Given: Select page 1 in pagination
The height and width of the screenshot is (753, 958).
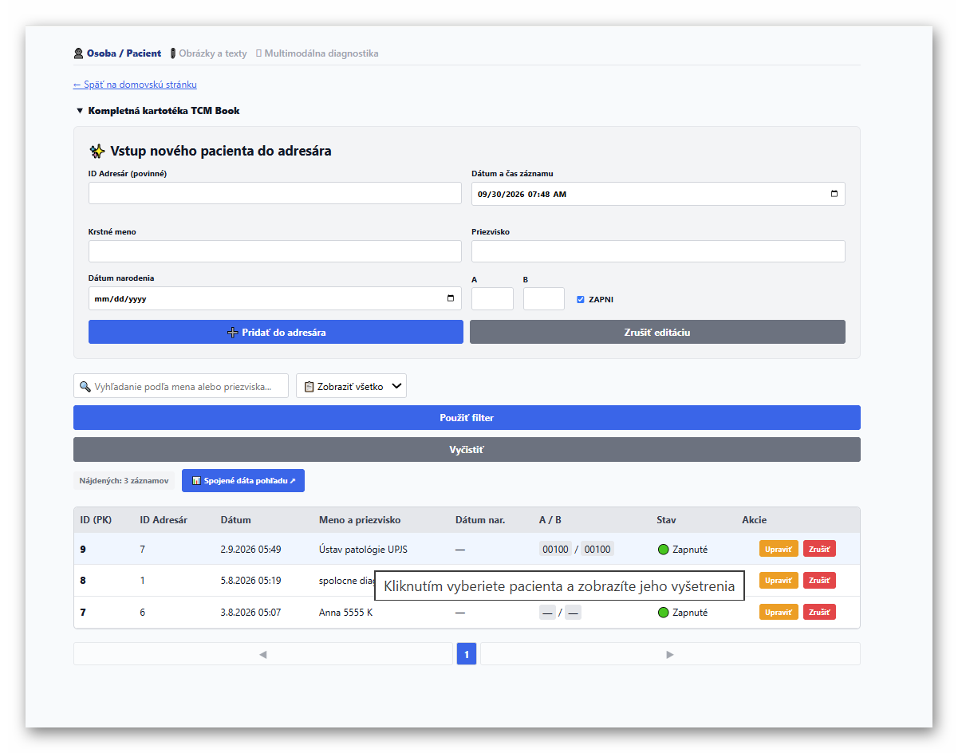Looking at the screenshot, I should pos(467,654).
